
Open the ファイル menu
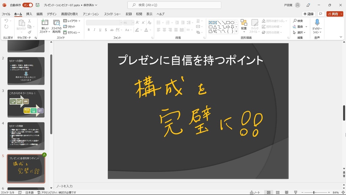click(6, 14)
